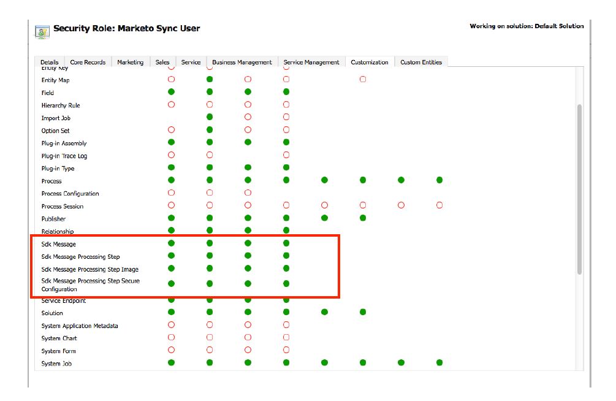Click the rightmost green circle in Publisher row

pos(363,218)
